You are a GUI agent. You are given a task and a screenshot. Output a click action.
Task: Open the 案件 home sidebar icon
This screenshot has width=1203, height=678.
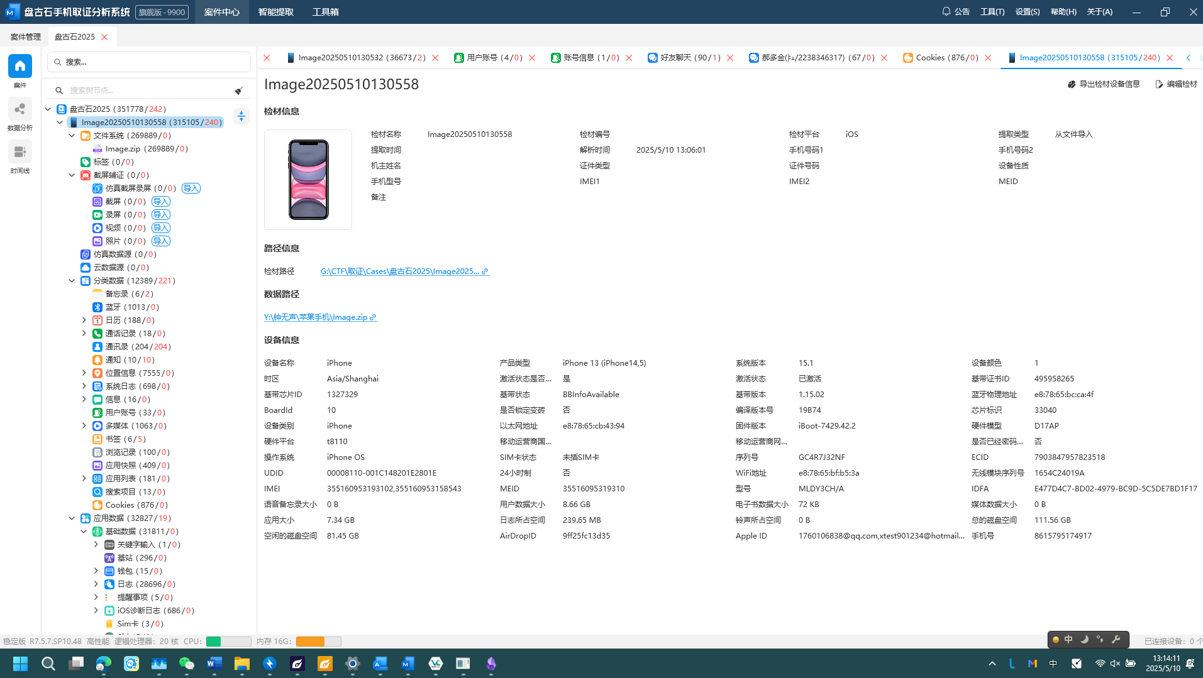[20, 66]
